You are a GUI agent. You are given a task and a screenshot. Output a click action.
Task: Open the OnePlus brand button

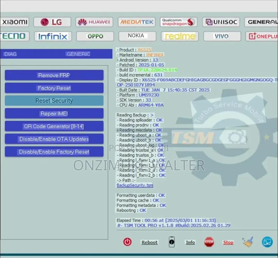[262, 36]
